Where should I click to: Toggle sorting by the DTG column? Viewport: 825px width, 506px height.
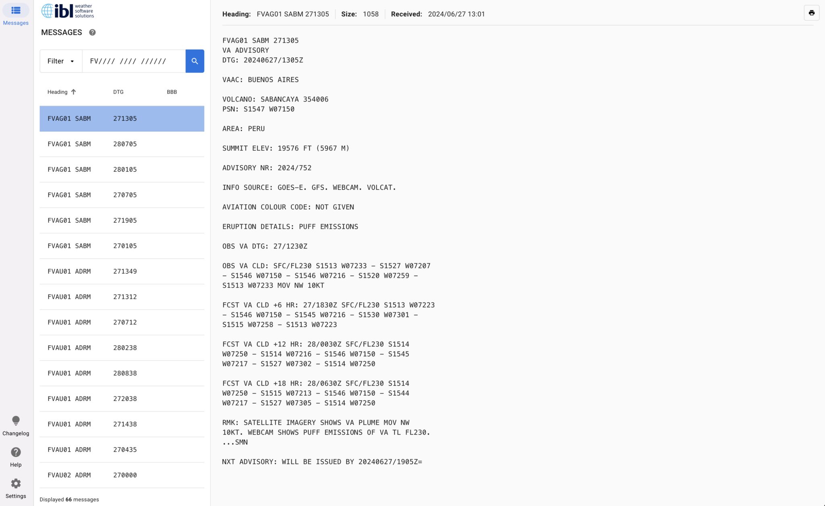tap(118, 92)
